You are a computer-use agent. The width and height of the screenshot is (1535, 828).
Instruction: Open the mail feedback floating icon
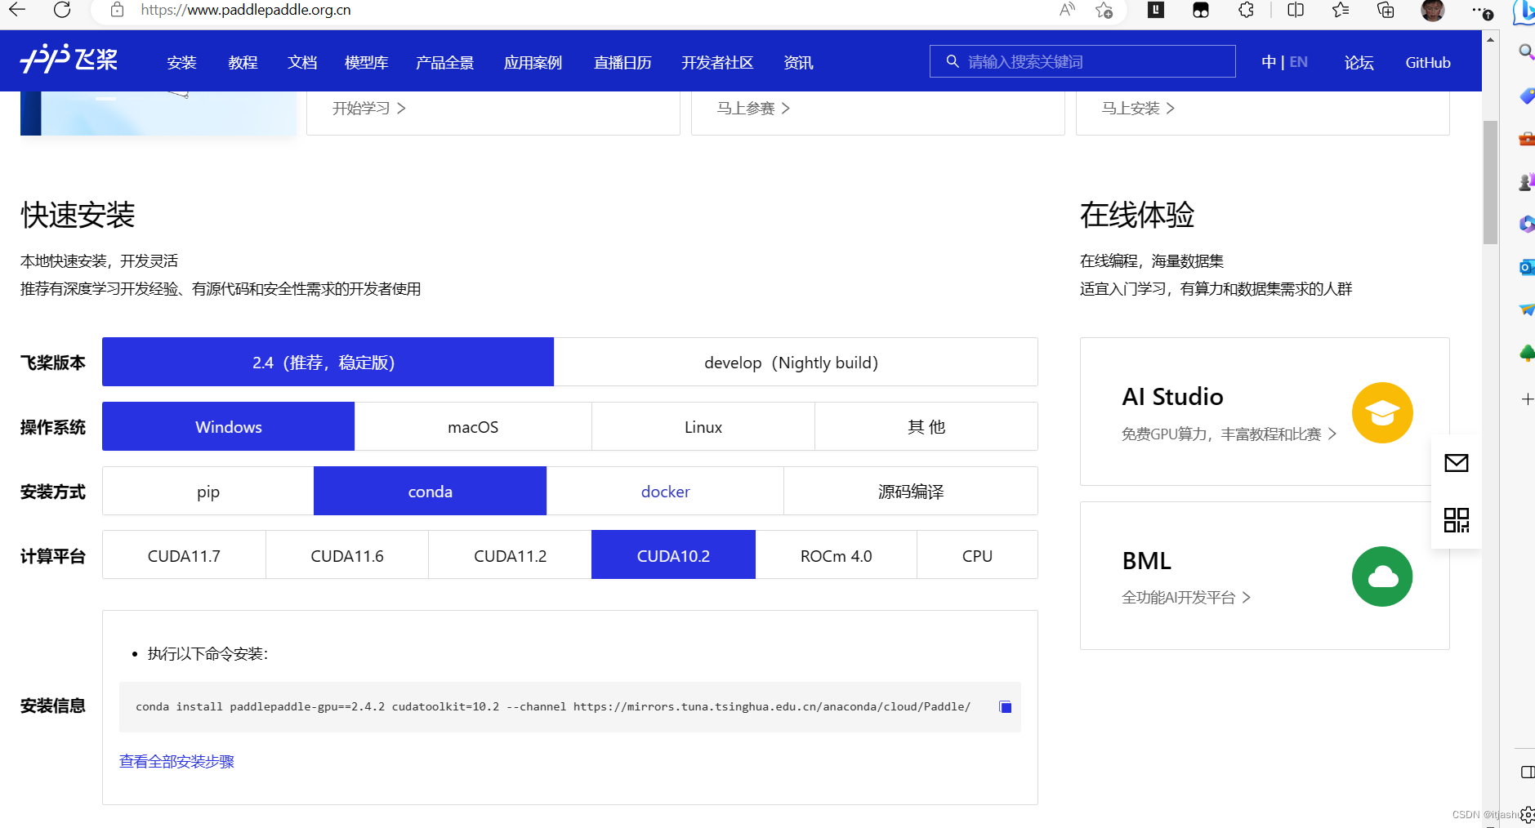tap(1457, 463)
